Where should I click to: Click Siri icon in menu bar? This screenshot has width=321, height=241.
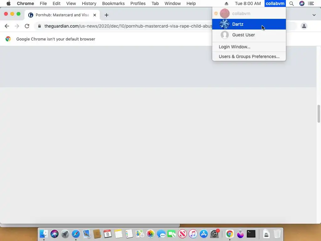point(302,3)
